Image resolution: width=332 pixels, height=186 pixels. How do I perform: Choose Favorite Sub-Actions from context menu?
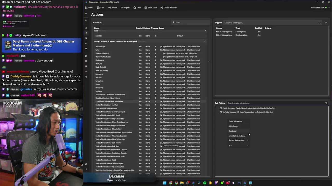click(237, 136)
